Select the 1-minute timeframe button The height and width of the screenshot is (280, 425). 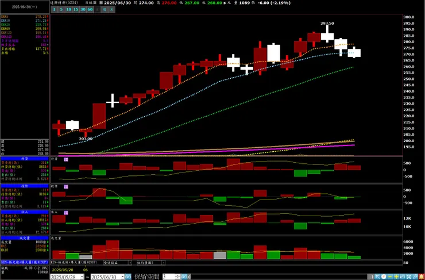coord(54,10)
